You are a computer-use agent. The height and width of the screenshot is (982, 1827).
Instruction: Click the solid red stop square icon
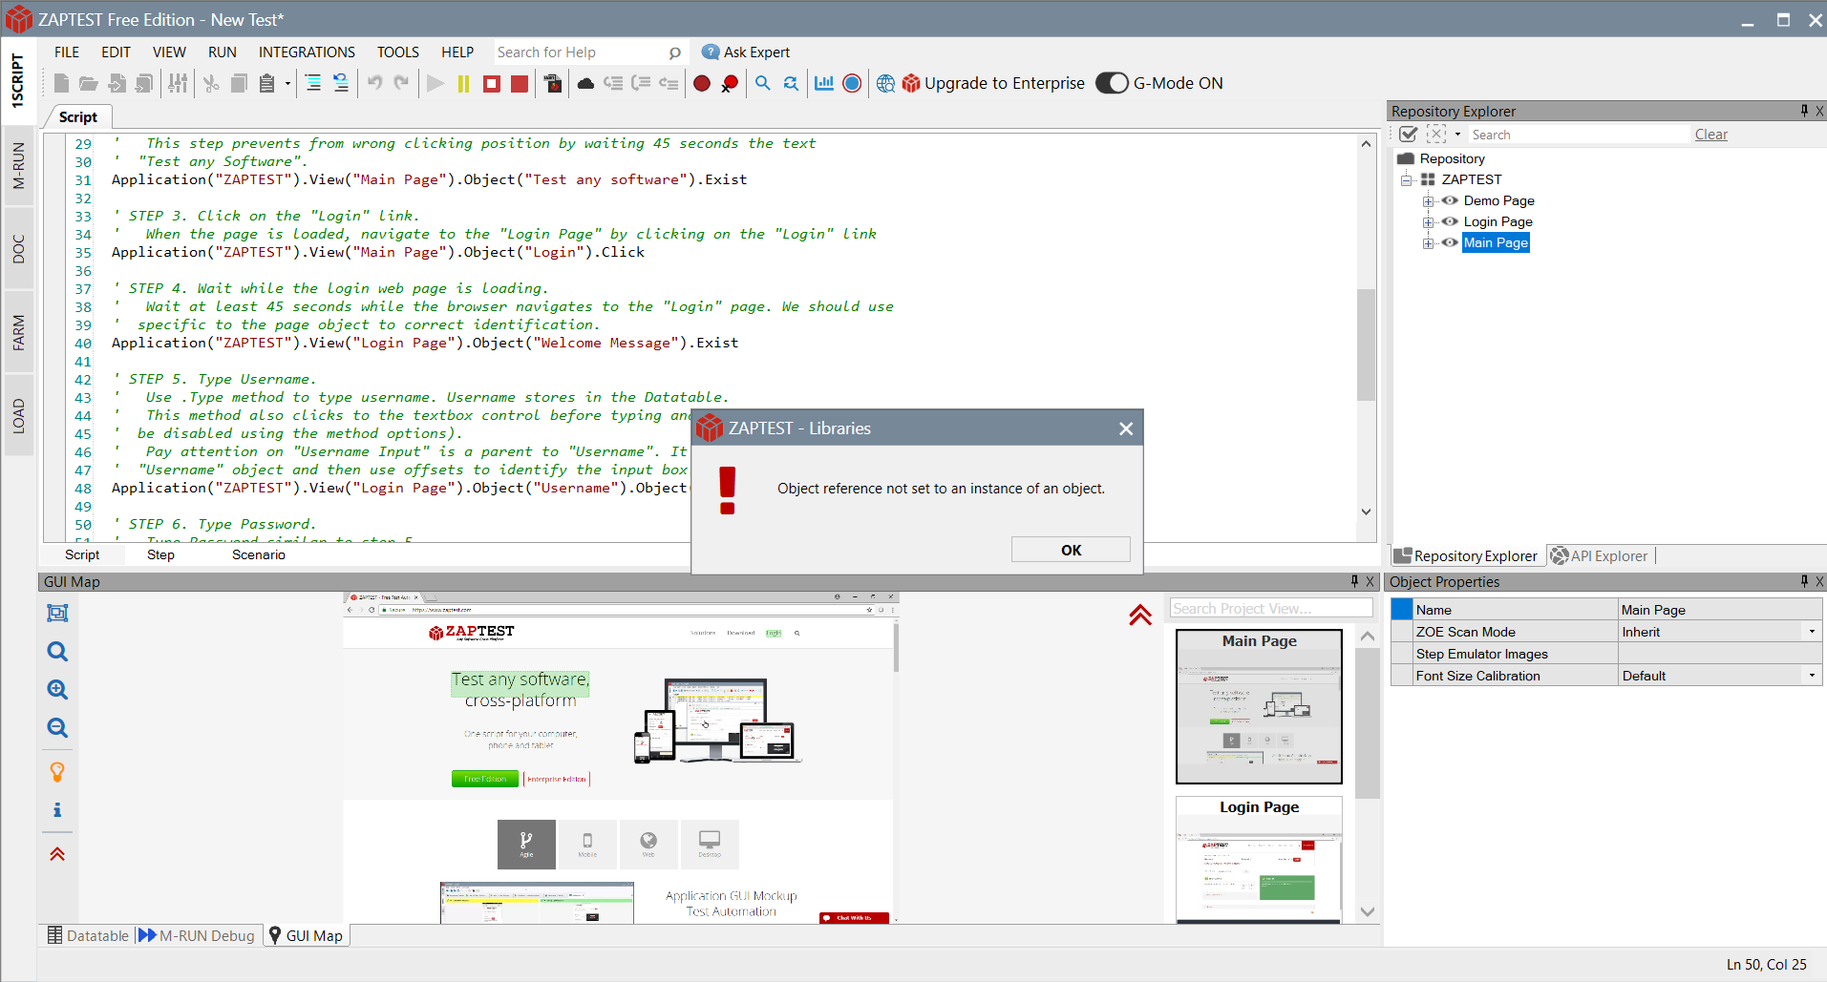point(520,84)
